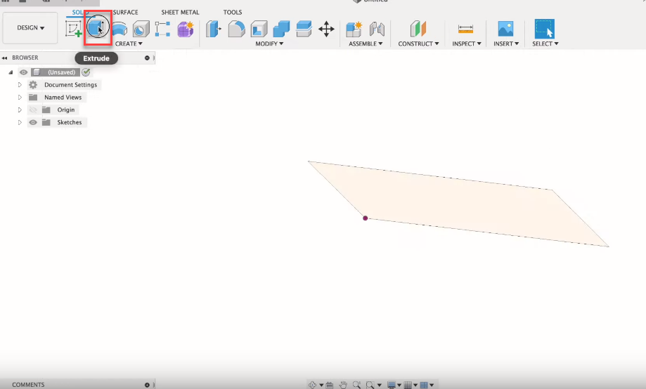This screenshot has width=646, height=389.
Task: Click the Zoom magnifier icon
Action: click(x=357, y=385)
